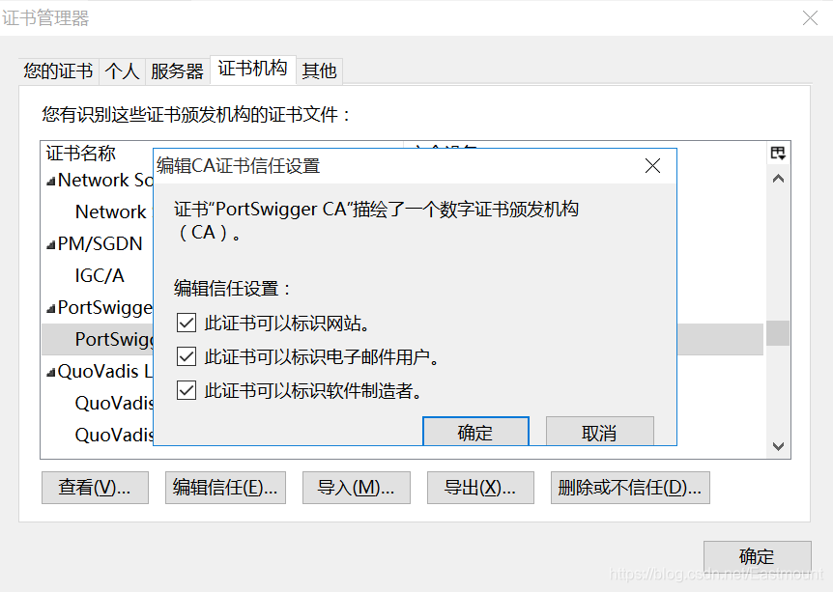Collapse the PM/SGDN tree group
Viewport: 833px width, 592px height.
51,245
